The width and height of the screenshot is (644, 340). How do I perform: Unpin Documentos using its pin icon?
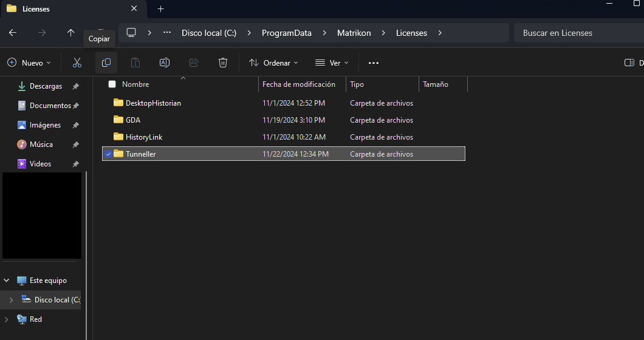(75, 106)
